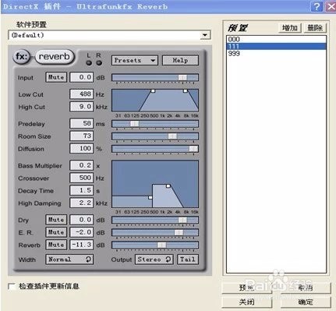
Task: Click the 预览 button
Action: (247, 288)
